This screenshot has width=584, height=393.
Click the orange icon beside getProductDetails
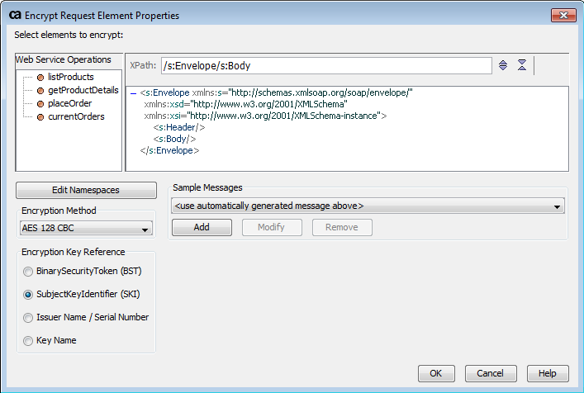pyautogui.click(x=39, y=90)
